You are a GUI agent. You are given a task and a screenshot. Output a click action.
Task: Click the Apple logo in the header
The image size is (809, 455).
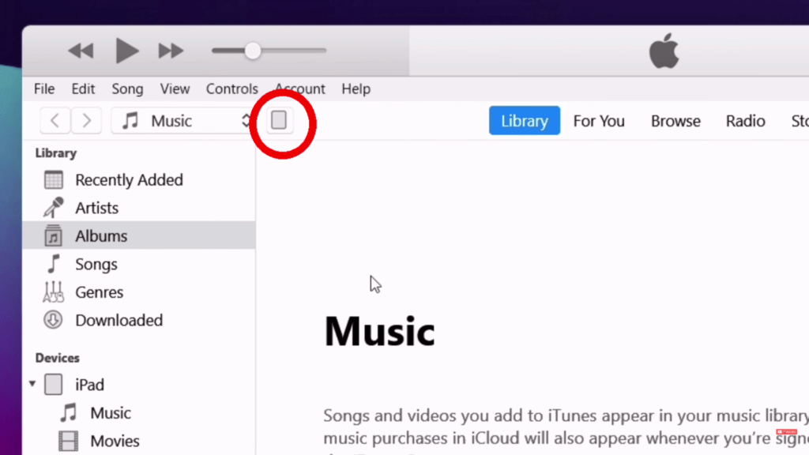(664, 51)
